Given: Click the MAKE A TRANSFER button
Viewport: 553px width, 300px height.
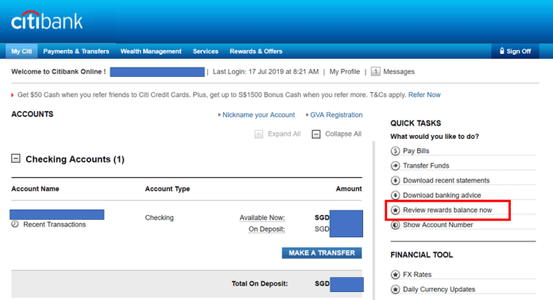Looking at the screenshot, I should [322, 253].
